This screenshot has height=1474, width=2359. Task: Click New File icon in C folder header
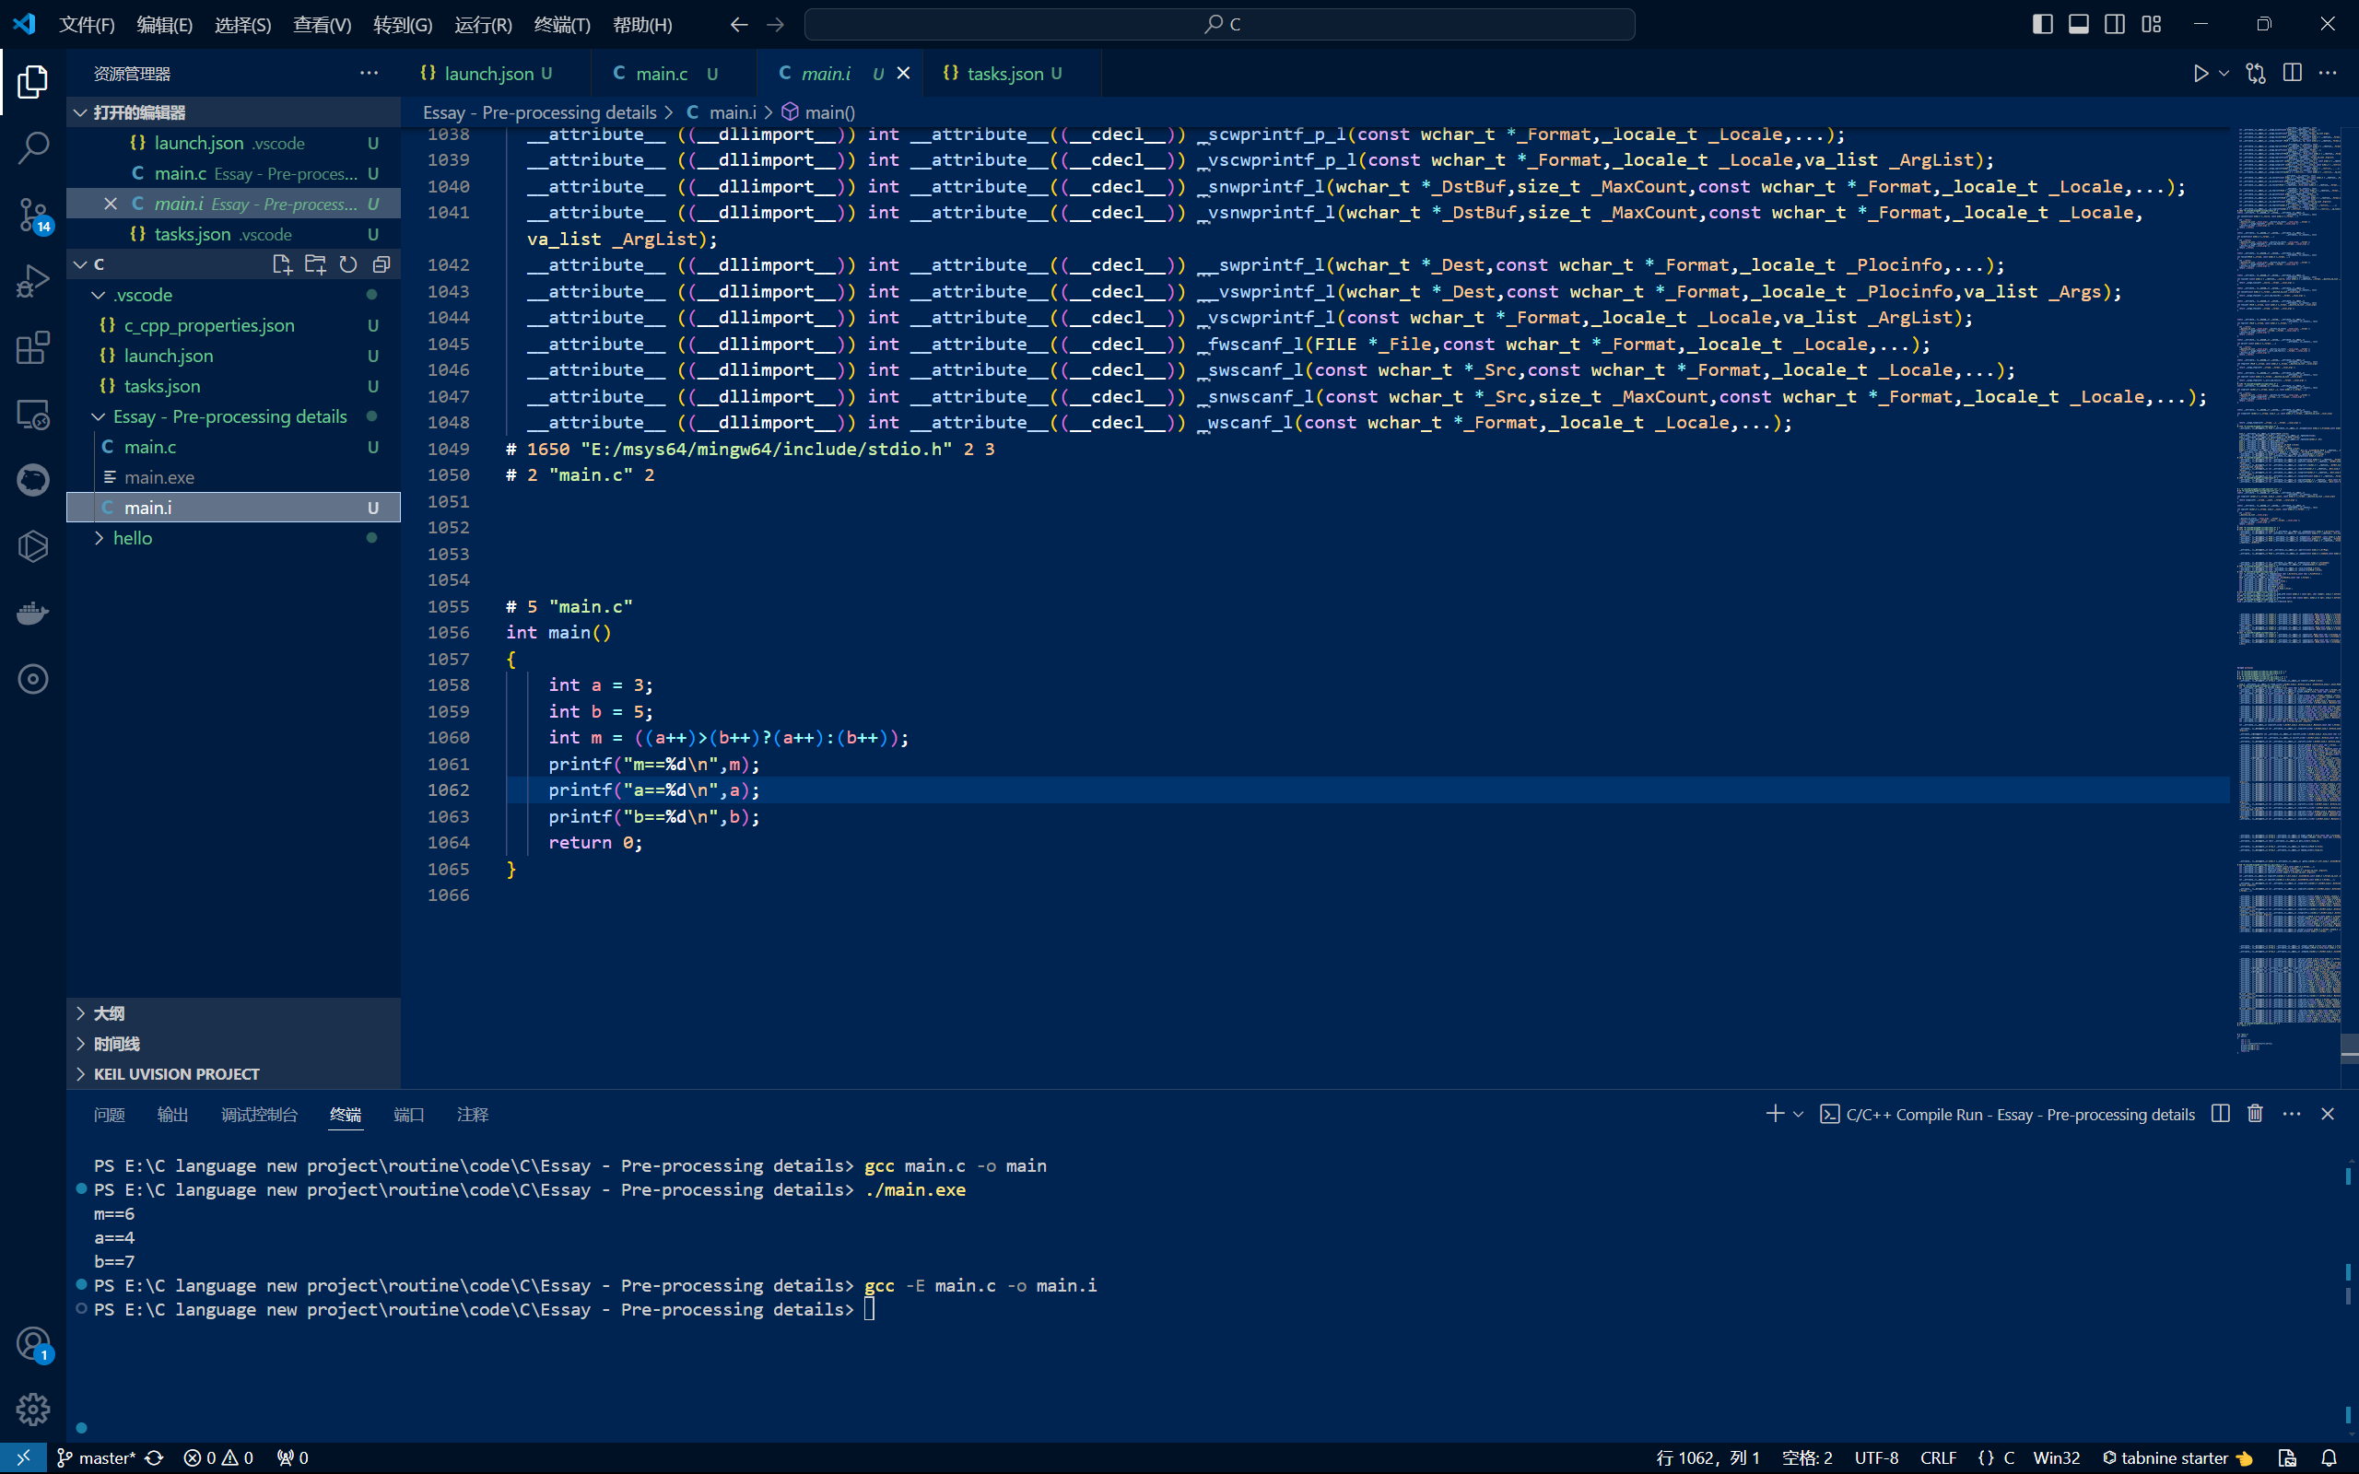pos(282,264)
